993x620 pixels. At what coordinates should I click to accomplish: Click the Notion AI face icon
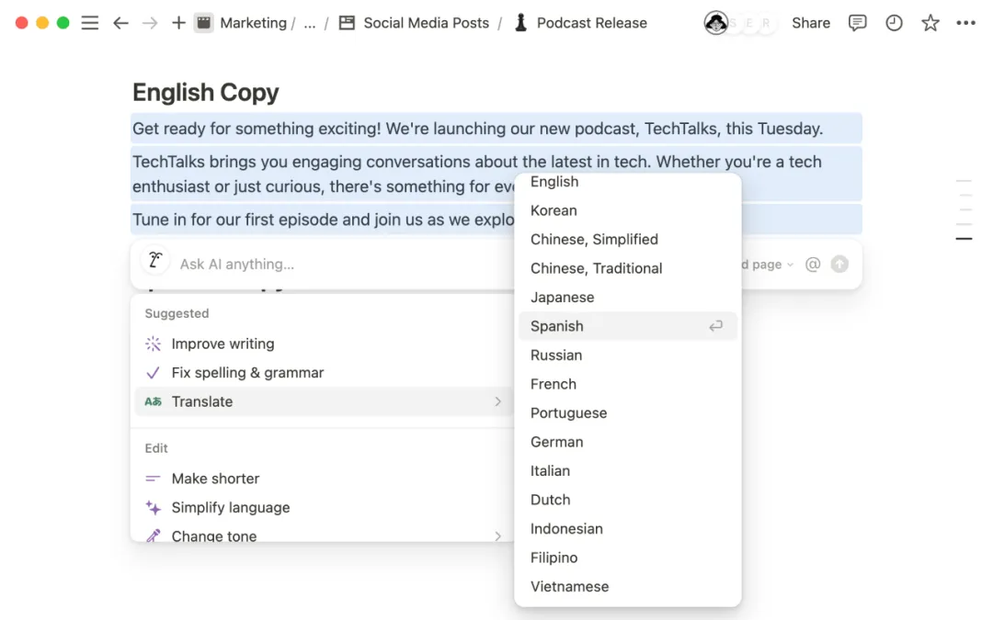pyautogui.click(x=155, y=260)
